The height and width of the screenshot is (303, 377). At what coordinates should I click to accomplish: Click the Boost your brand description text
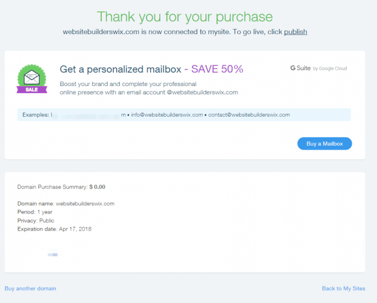(x=149, y=88)
